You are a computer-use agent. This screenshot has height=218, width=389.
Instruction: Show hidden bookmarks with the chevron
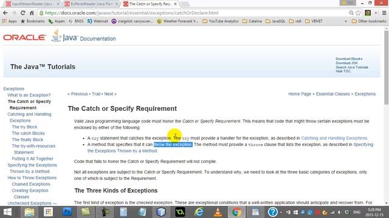coord(346,21)
